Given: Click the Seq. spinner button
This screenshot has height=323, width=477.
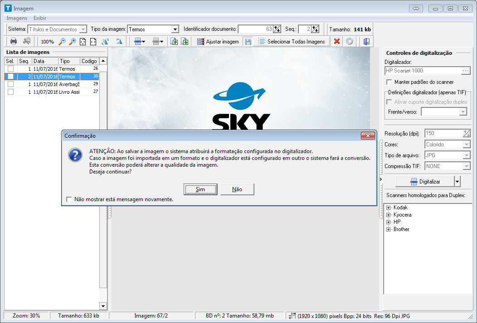Looking at the screenshot, I should tap(315, 29).
